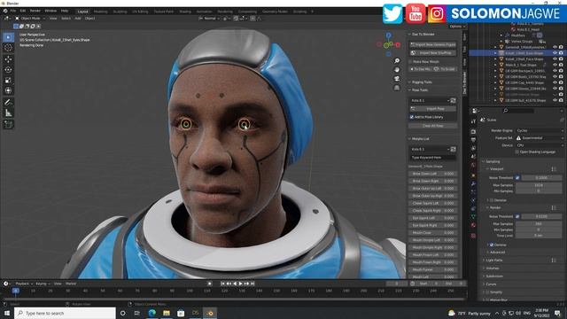Expand the Volumes panel
Image resolution: width=567 pixels, height=319 pixels.
(493, 268)
